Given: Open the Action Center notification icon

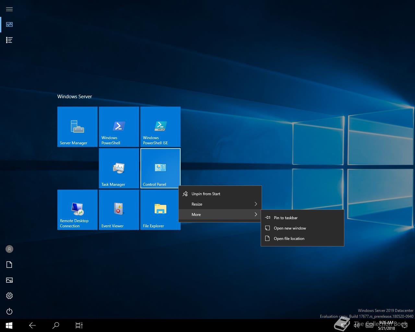Looking at the screenshot, I should click(404, 326).
